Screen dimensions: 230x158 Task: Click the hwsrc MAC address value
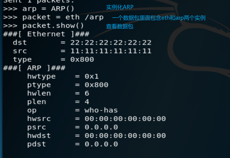point(125,119)
